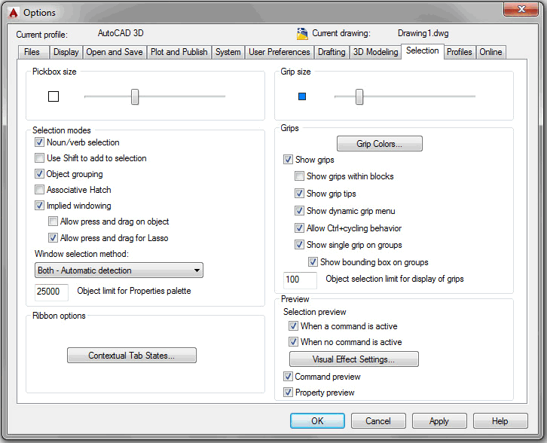Open the Grip Colors dialog

point(379,144)
